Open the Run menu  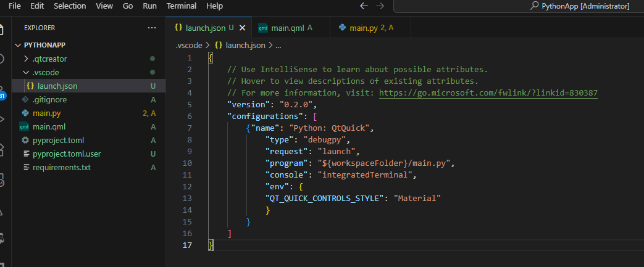click(149, 6)
